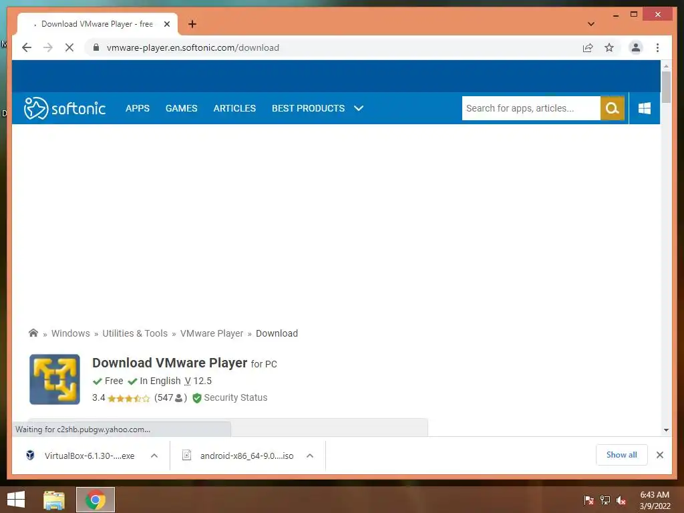Screen dimensions: 684x513
Task: Click Chrome icon in taskbar
Action: click(96, 500)
